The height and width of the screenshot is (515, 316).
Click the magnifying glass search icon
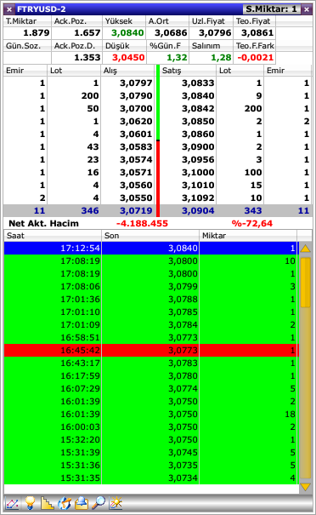99,503
